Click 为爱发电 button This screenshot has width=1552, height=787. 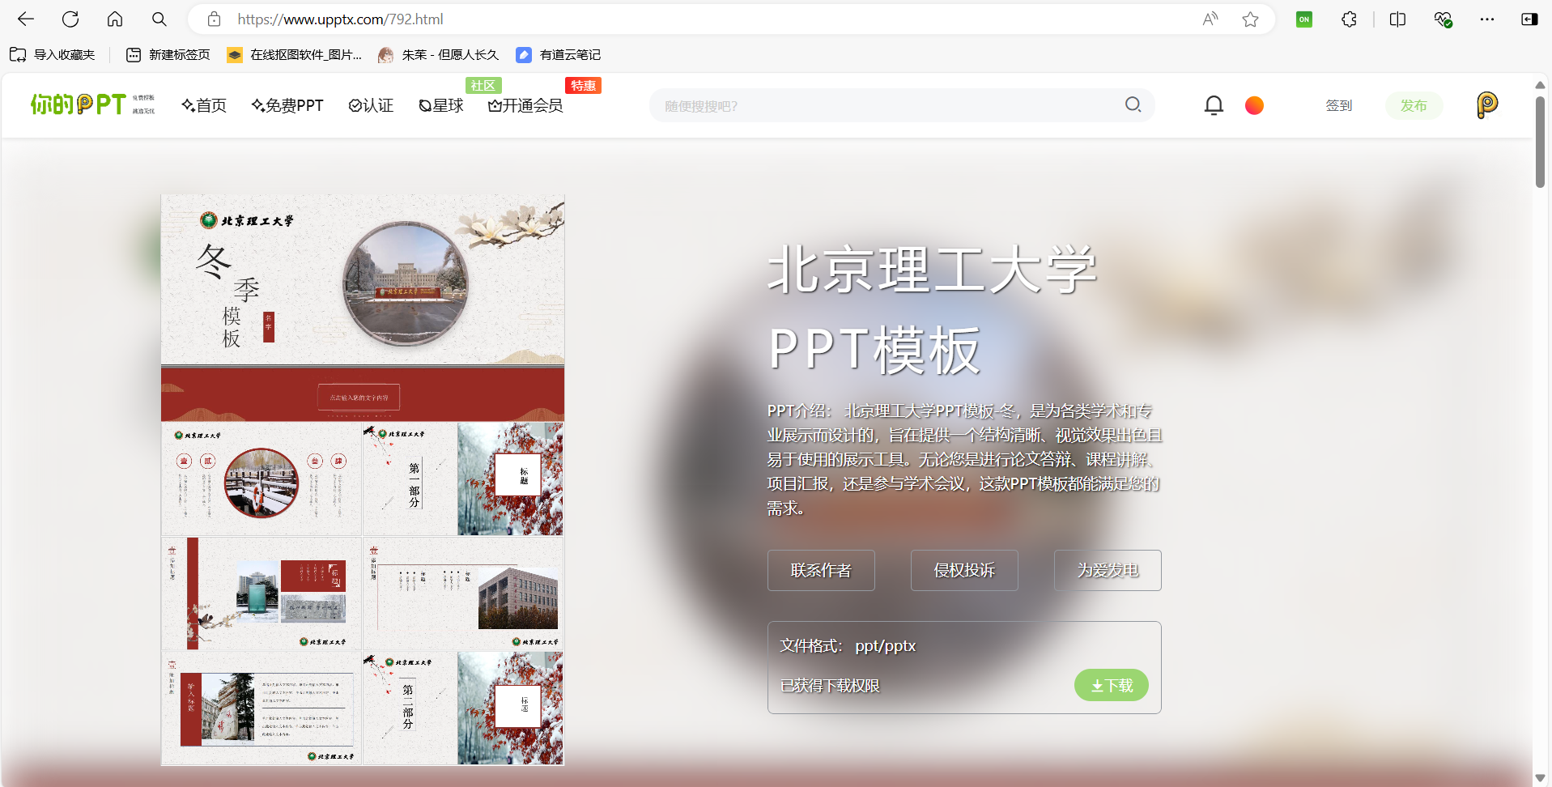point(1108,570)
